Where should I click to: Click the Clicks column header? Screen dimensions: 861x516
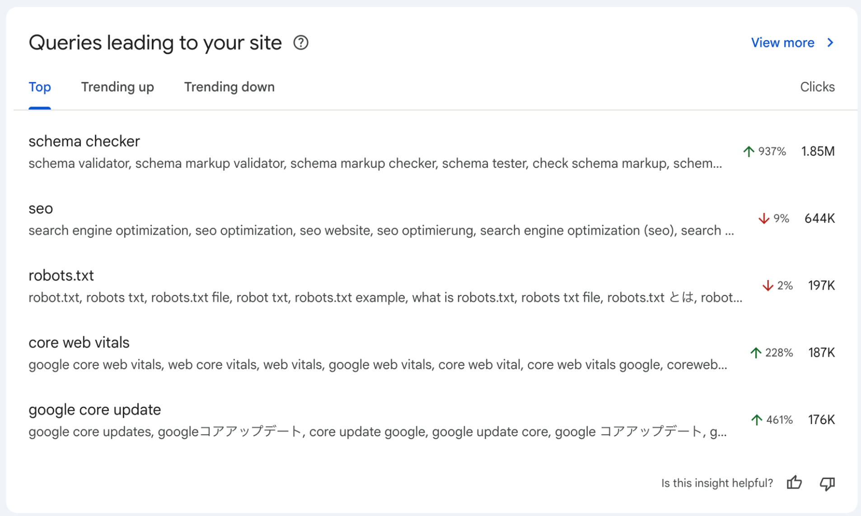point(817,87)
